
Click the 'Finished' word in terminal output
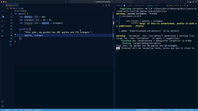click(126, 41)
